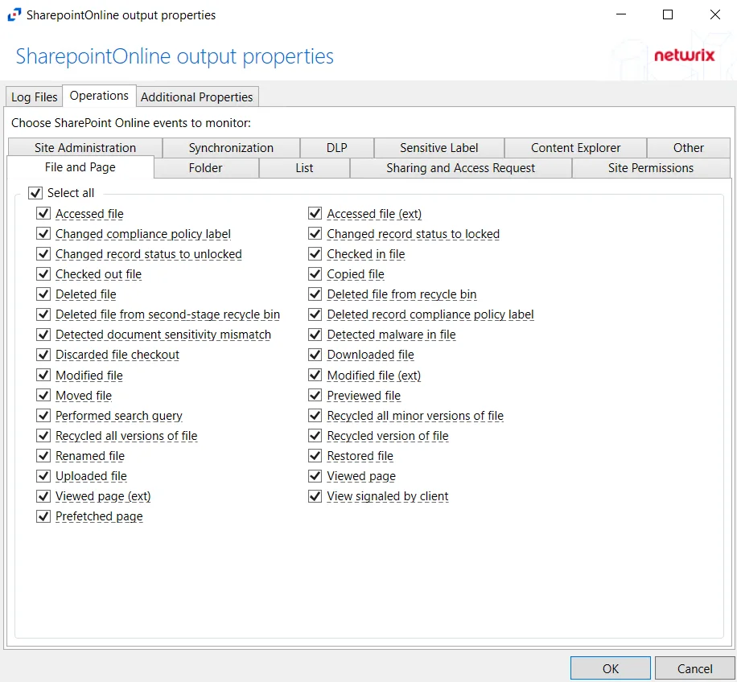Switch to the Synchronization tab

[231, 147]
